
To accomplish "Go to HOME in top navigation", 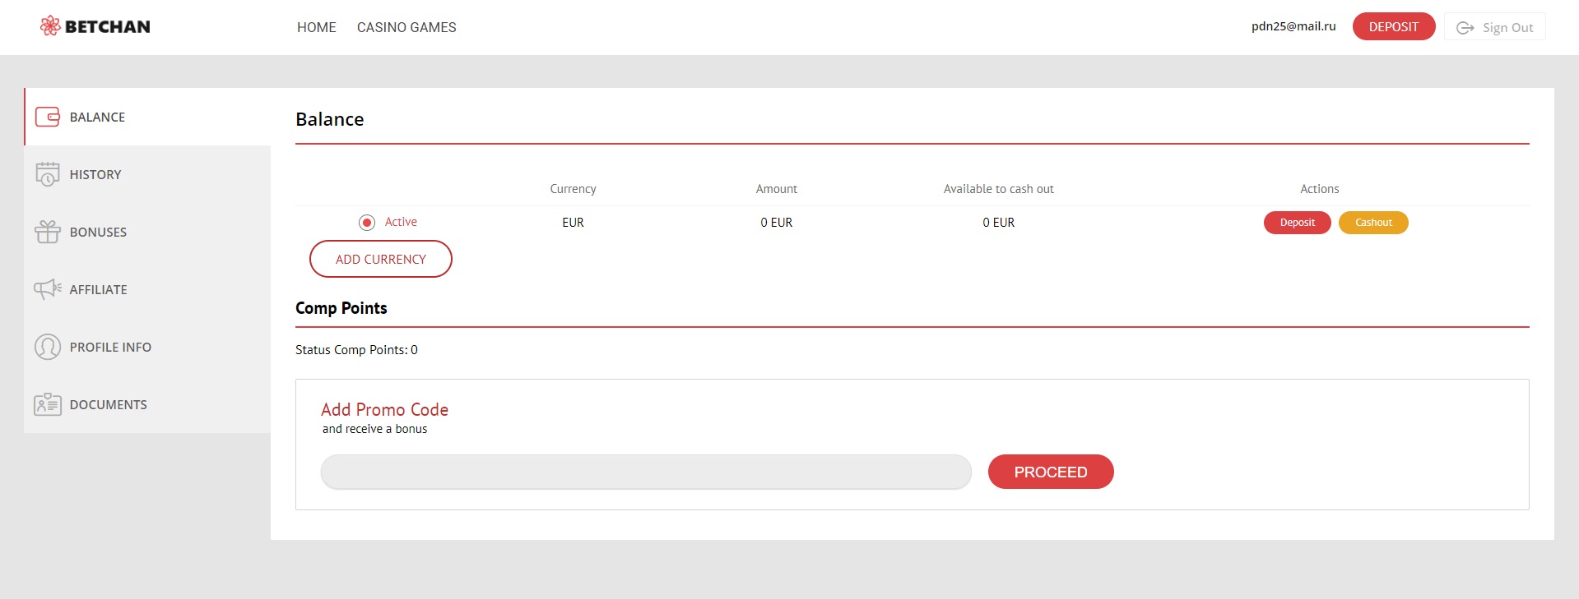I will (x=317, y=27).
